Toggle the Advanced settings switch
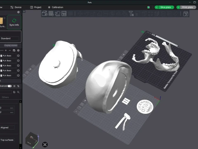This screenshot has width=198, height=149. (9, 86)
